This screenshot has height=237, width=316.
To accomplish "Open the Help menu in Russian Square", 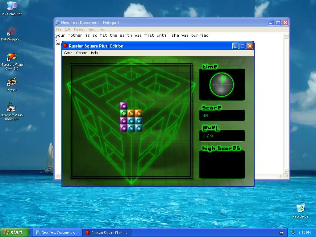I will coord(94,53).
